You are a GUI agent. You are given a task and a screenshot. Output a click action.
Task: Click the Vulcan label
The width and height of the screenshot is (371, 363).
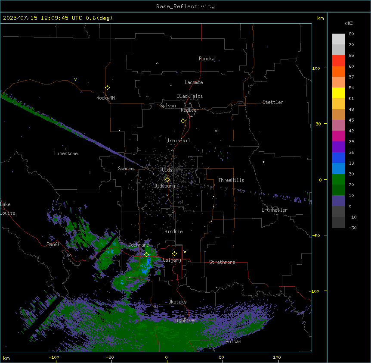233,341
